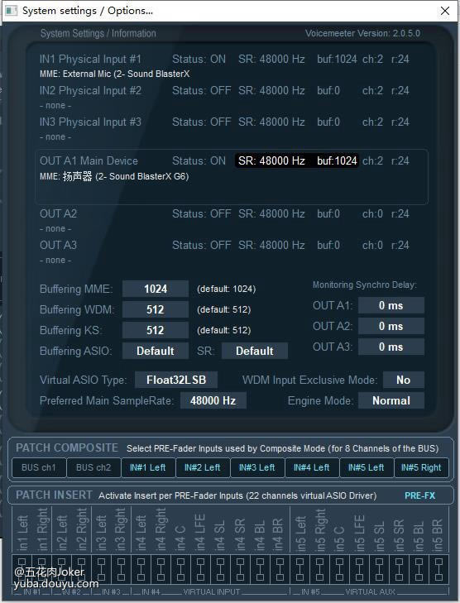This screenshot has width=460, height=603.
Task: Toggle the in2 Right patch insert switch
Action: click(82, 569)
